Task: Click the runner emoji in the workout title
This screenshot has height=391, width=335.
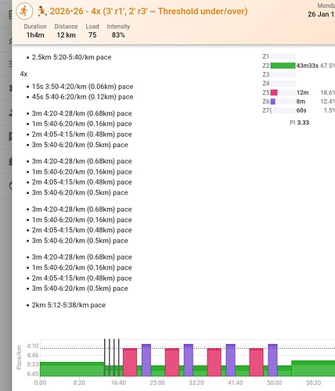Action: (41, 11)
